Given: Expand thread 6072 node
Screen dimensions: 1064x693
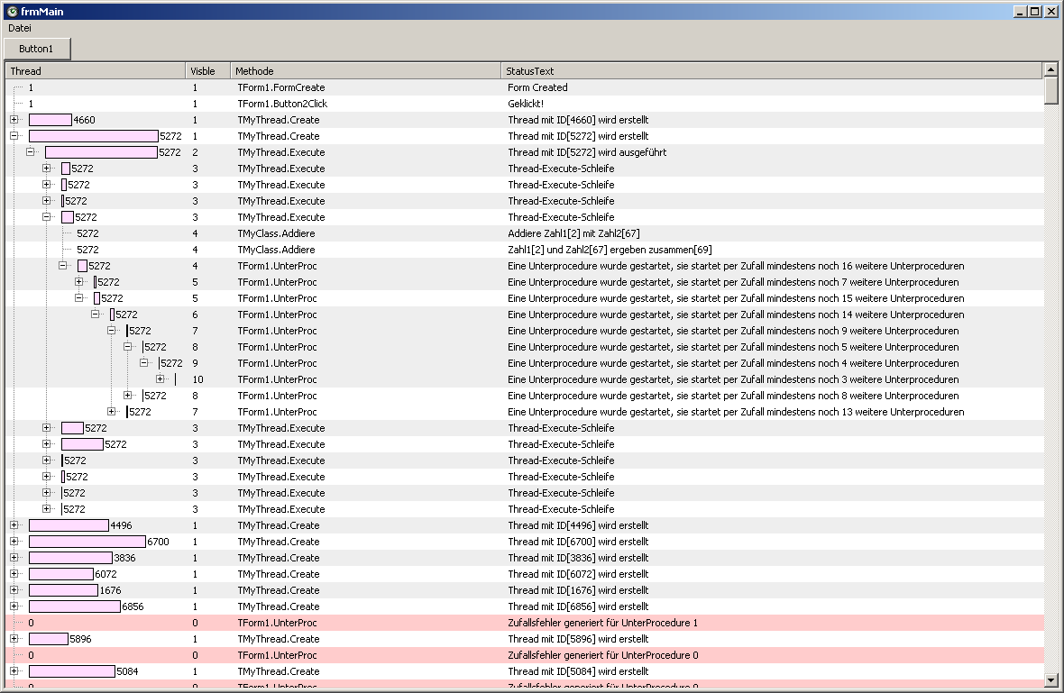Looking at the screenshot, I should [14, 574].
